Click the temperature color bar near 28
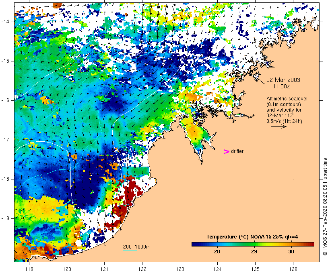Viewport: 330px width, 273px height. tap(217, 244)
